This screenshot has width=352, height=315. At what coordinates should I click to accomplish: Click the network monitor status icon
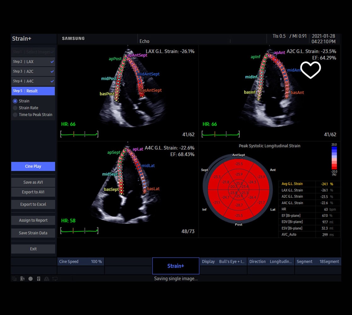pyautogui.click(x=55, y=278)
